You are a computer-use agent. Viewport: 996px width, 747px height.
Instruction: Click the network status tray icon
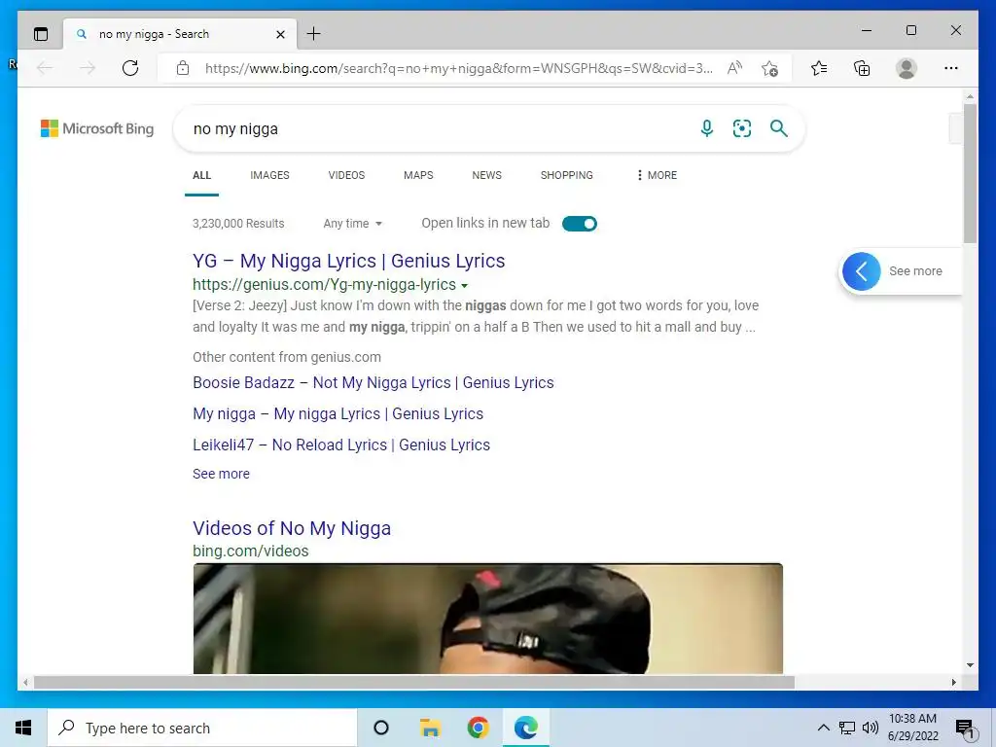847,728
